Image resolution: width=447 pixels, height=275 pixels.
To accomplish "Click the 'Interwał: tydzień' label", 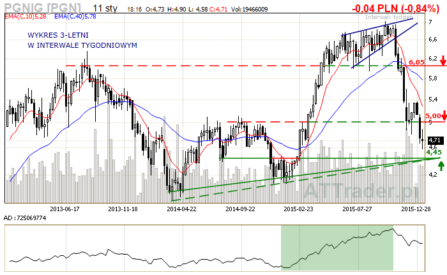I will pyautogui.click(x=389, y=17).
